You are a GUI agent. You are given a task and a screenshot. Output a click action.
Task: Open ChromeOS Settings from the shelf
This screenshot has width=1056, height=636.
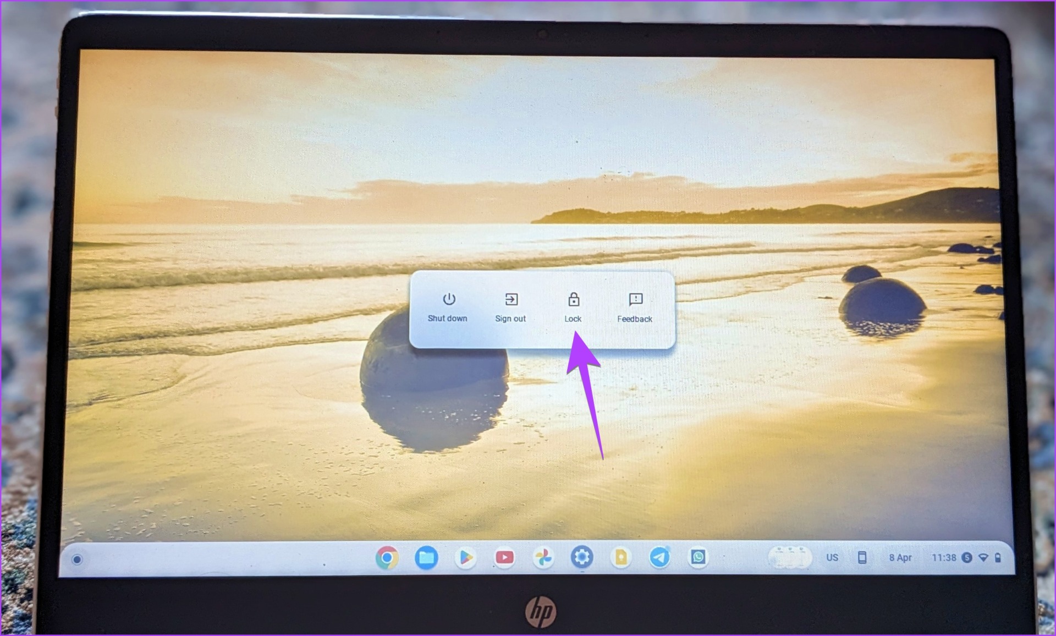[x=581, y=557]
